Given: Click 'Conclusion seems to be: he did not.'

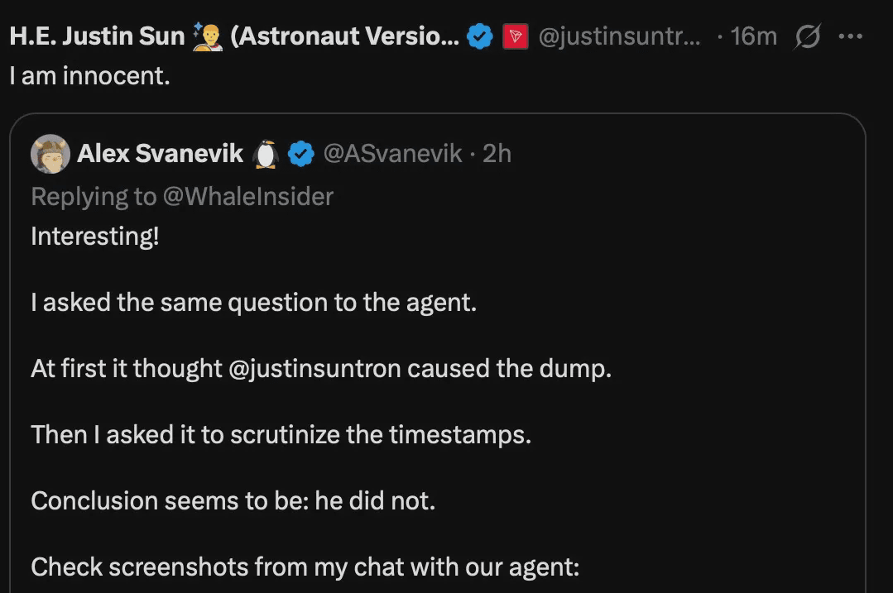Looking at the screenshot, I should (233, 501).
